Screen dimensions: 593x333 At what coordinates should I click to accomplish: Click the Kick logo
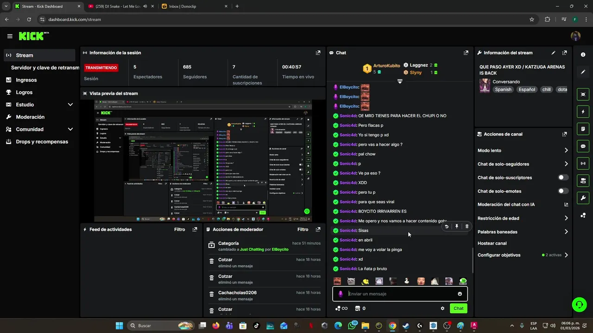[x=33, y=36]
